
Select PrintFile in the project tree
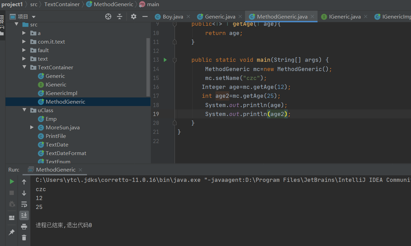pyautogui.click(x=56, y=136)
